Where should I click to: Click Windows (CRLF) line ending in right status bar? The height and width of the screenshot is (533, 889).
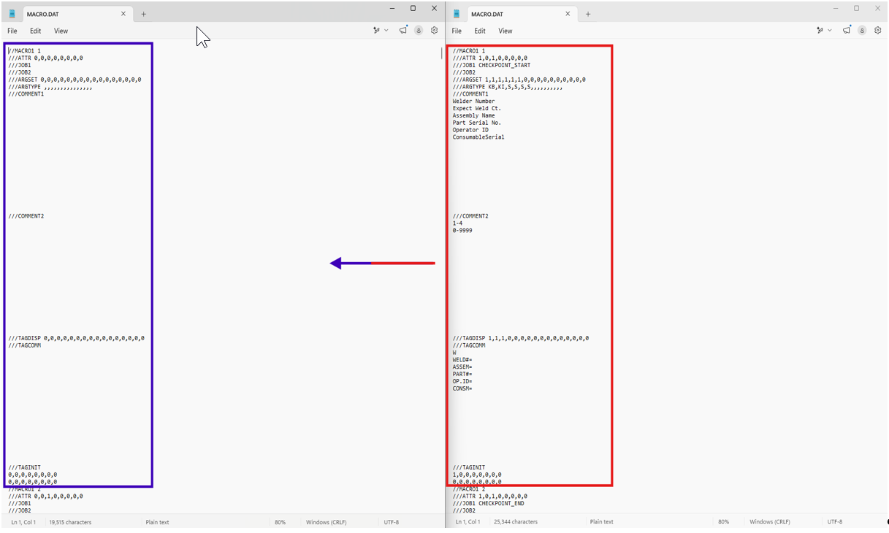[x=770, y=522]
